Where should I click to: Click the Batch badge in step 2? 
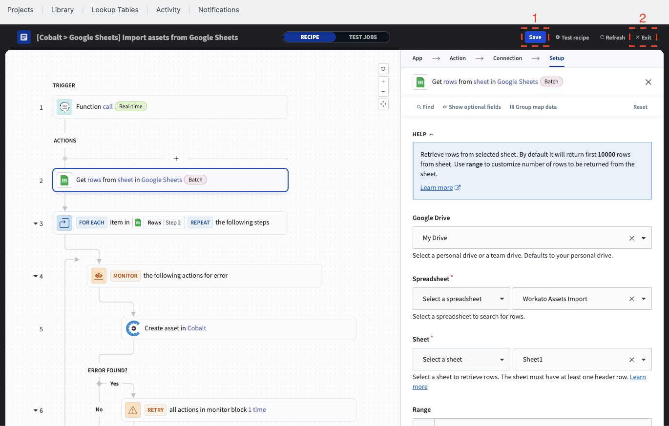195,180
